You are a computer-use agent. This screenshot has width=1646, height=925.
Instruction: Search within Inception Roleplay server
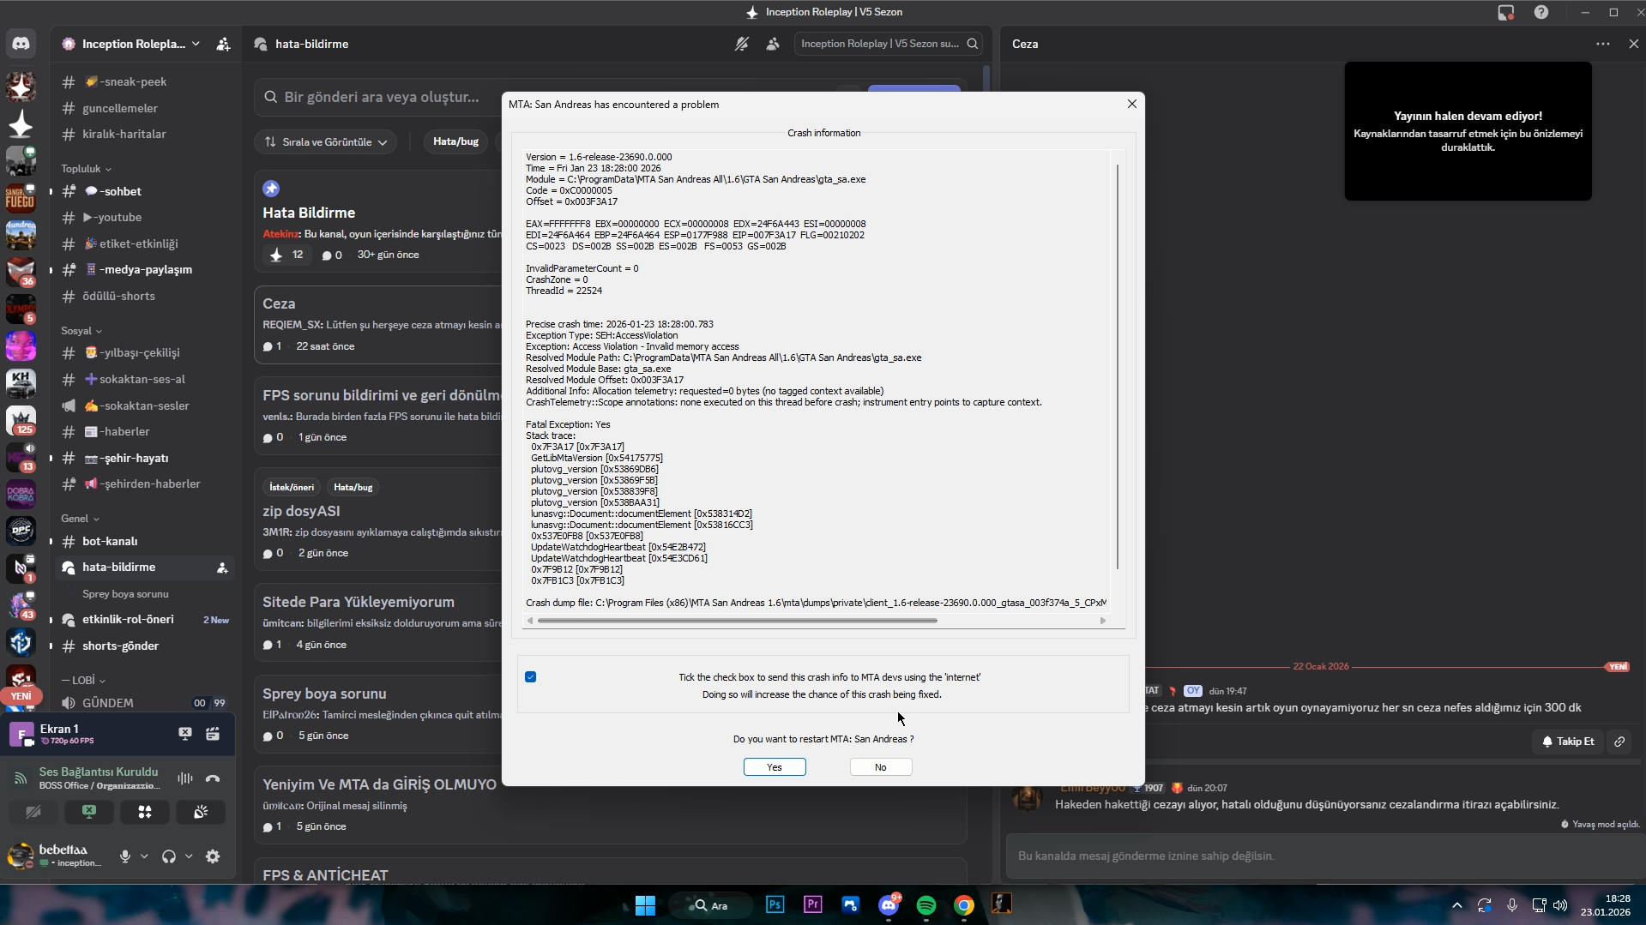(x=888, y=44)
